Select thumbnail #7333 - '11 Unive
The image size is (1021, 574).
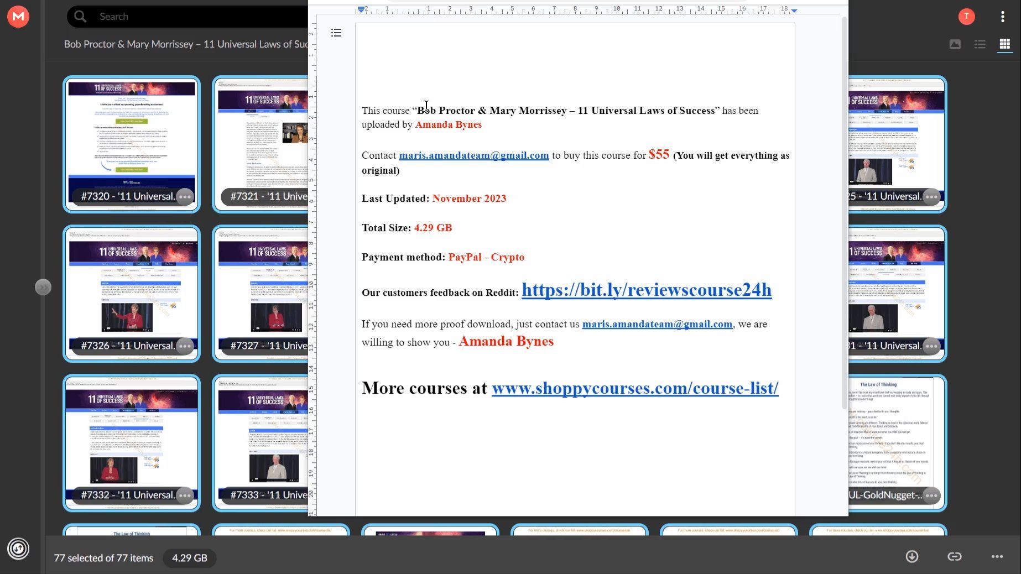coord(261,443)
